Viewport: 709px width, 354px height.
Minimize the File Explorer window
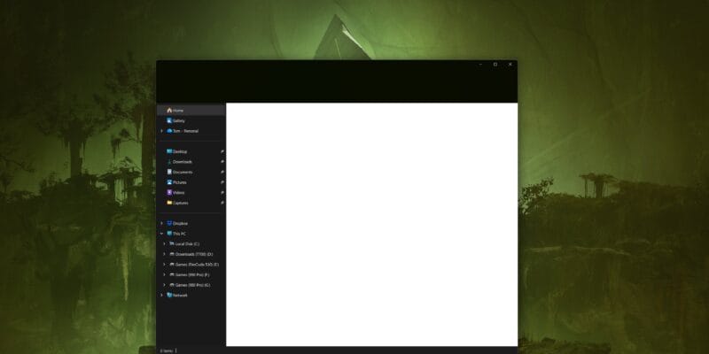480,65
